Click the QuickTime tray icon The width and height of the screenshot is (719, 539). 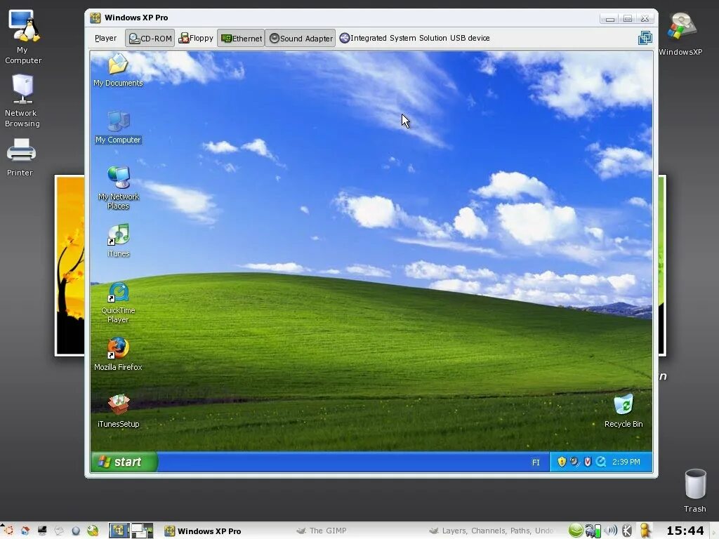(x=601, y=462)
